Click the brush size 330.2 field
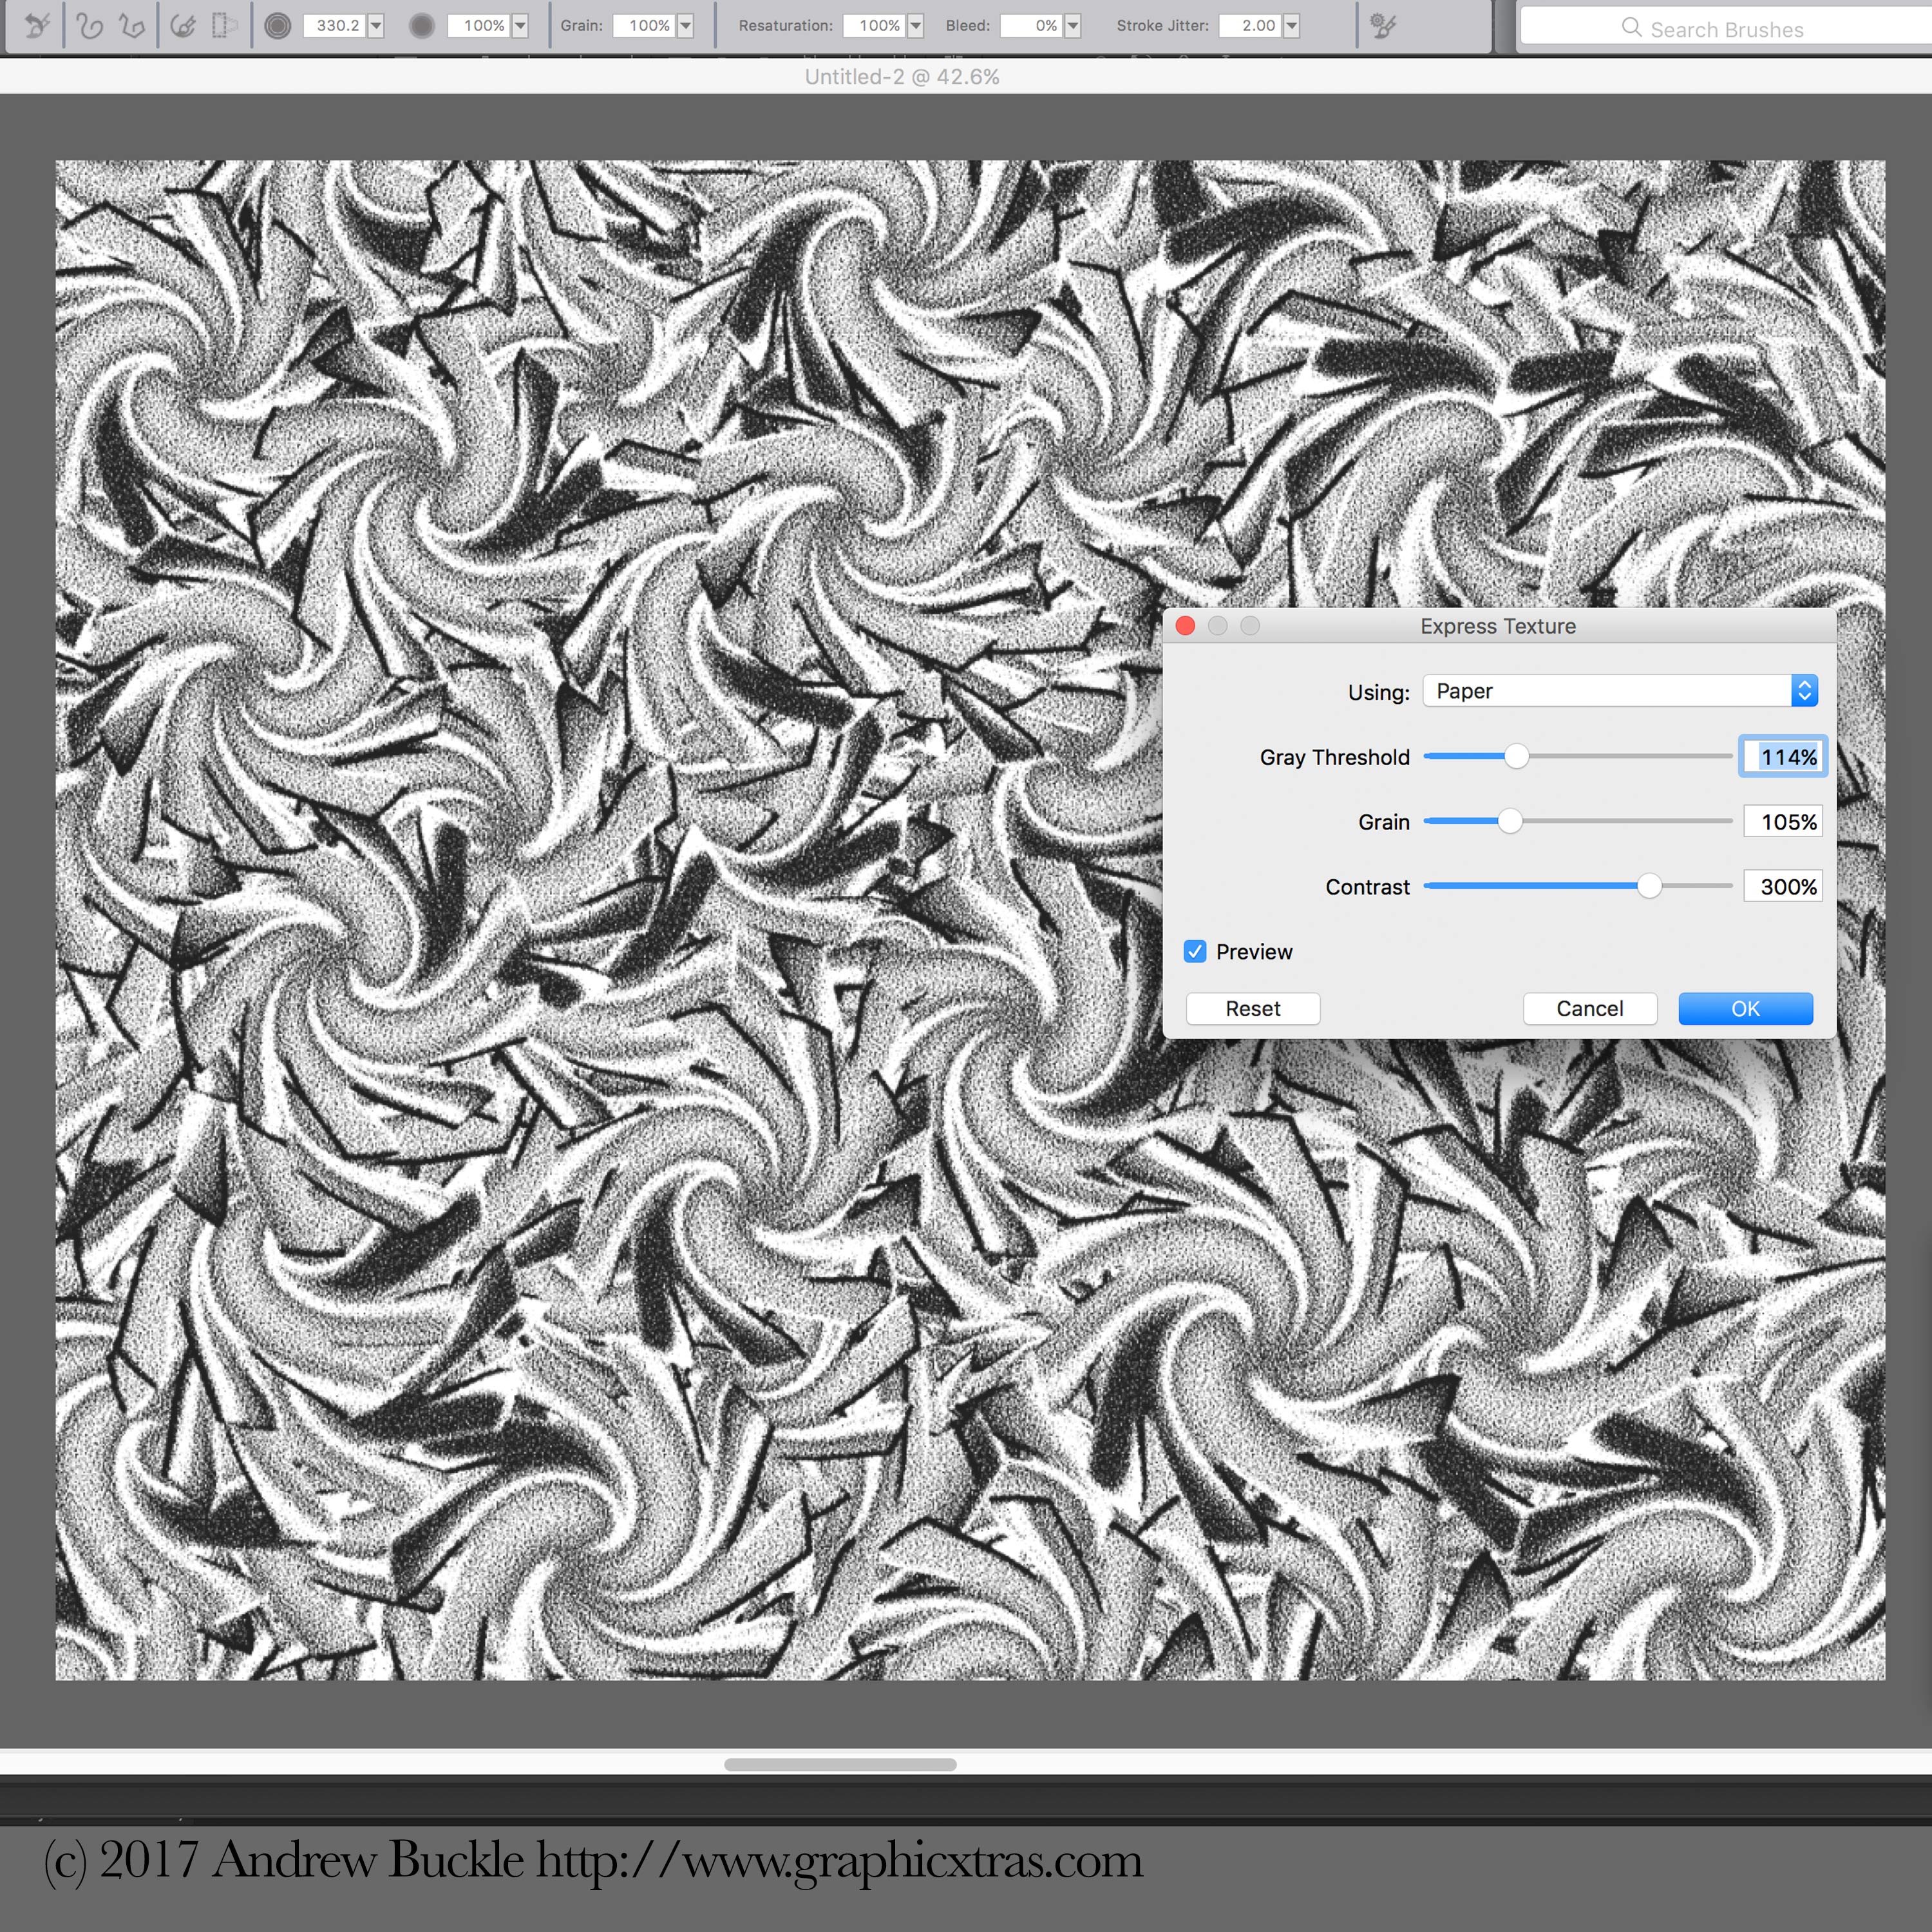This screenshot has height=1932, width=1932. (335, 25)
